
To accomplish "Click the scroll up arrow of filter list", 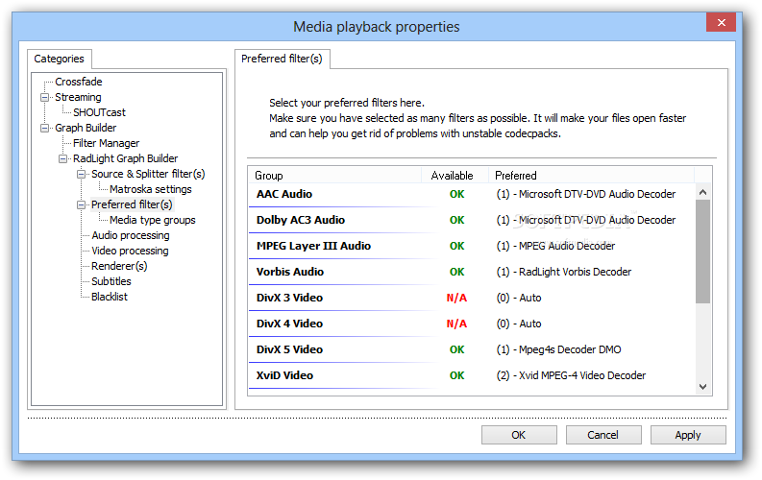I will 702,192.
